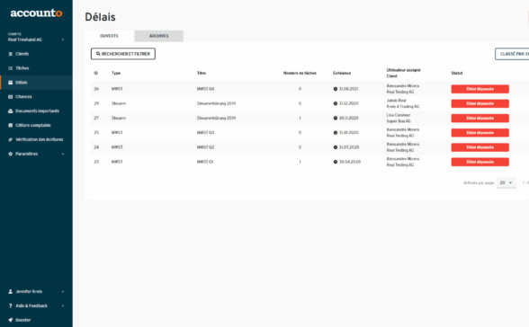Expand the Aide & Feedback menu
The width and height of the screenshot is (529, 327).
pos(36,305)
